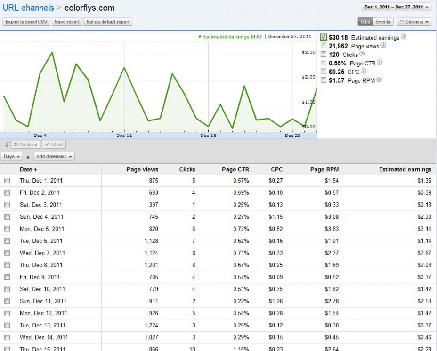Sort by Page CTR column header
The height and width of the screenshot is (351, 437).
tap(235, 169)
